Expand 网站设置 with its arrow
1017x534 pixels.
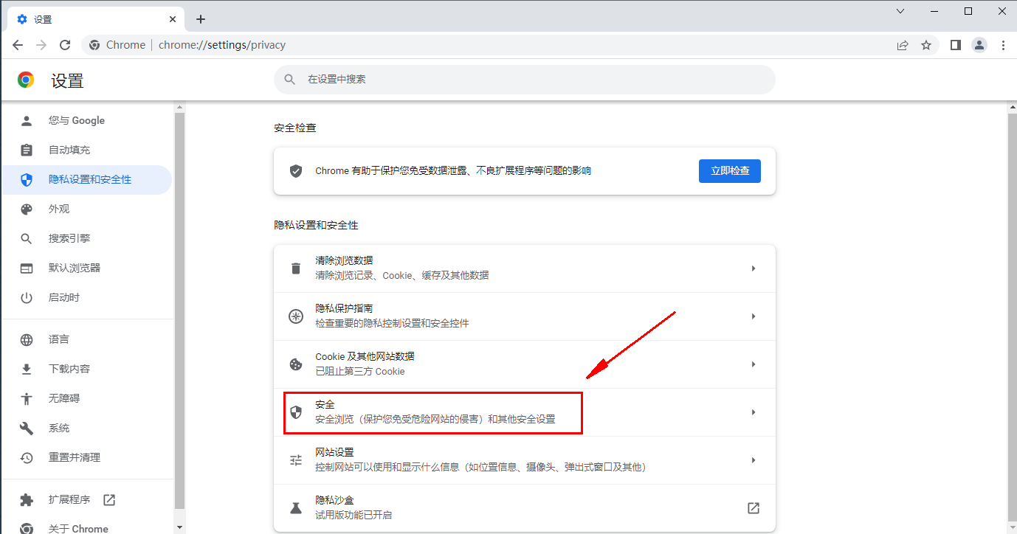click(754, 460)
